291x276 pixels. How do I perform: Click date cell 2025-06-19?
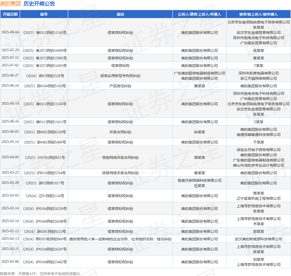(10, 104)
